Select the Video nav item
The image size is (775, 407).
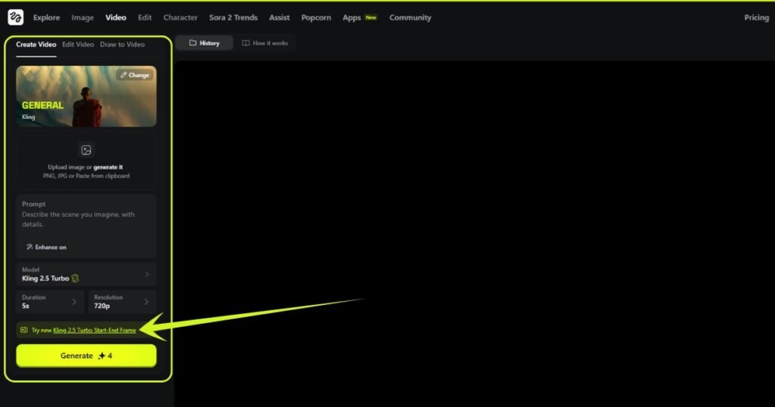click(116, 17)
